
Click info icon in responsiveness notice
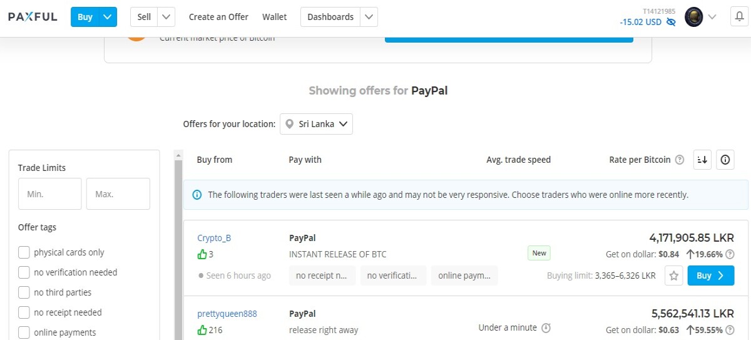[x=197, y=195]
